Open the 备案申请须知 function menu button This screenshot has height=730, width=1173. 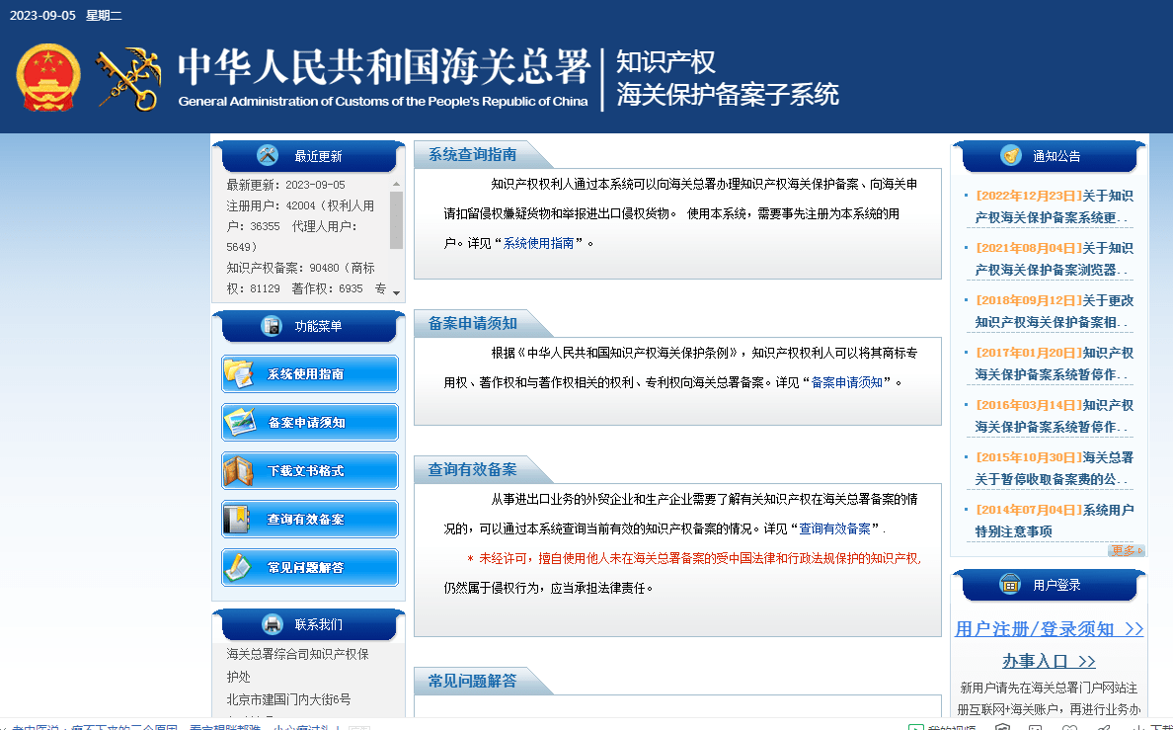click(310, 422)
